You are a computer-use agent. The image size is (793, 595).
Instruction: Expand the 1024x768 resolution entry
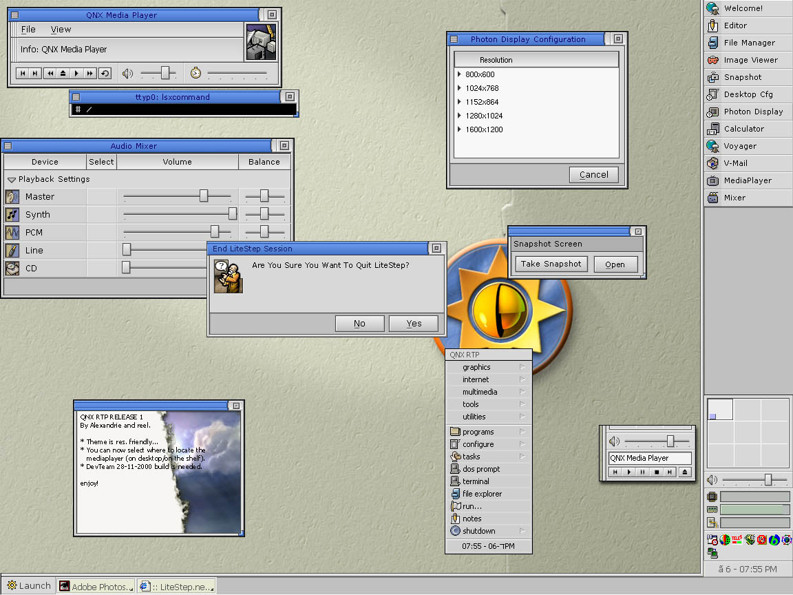point(459,88)
